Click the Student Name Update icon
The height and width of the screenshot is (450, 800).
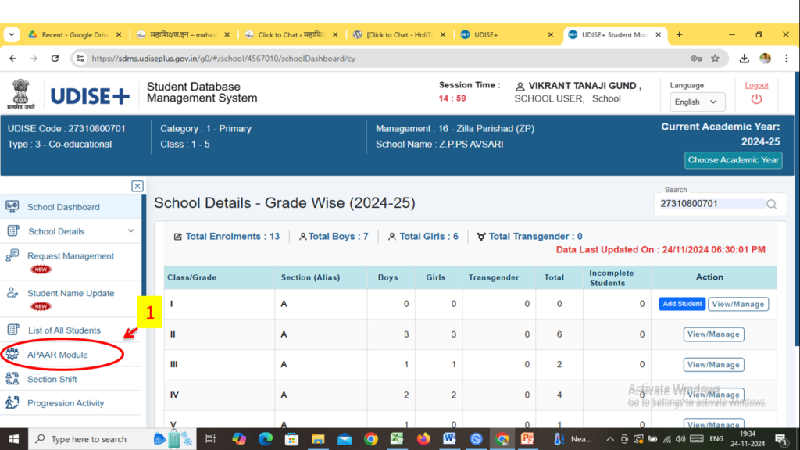(12, 293)
